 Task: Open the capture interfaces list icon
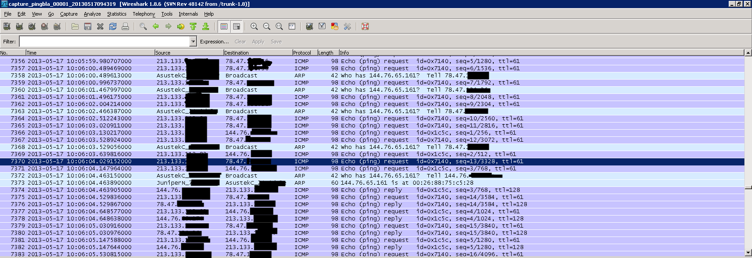tap(7, 27)
